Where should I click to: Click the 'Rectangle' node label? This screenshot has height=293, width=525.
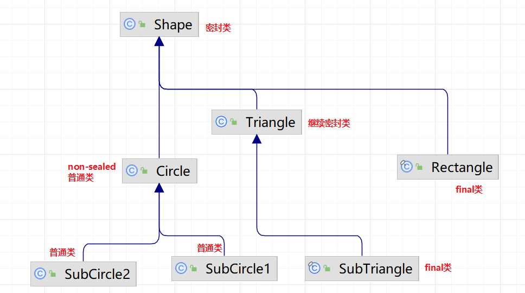[462, 168]
